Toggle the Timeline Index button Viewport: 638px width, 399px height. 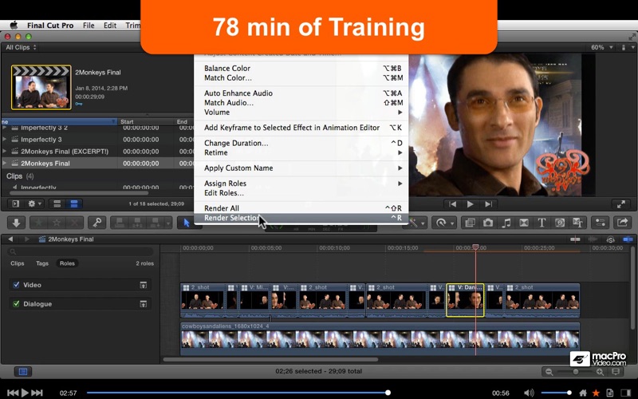(23, 371)
